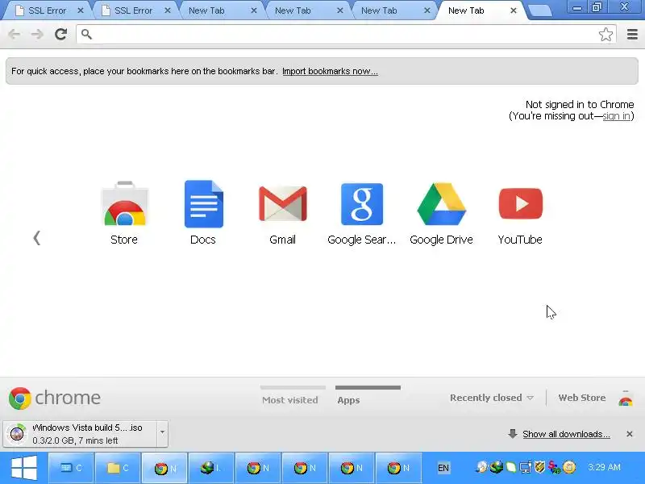Click the Forward navigation arrow
The width and height of the screenshot is (645, 484).
click(37, 34)
